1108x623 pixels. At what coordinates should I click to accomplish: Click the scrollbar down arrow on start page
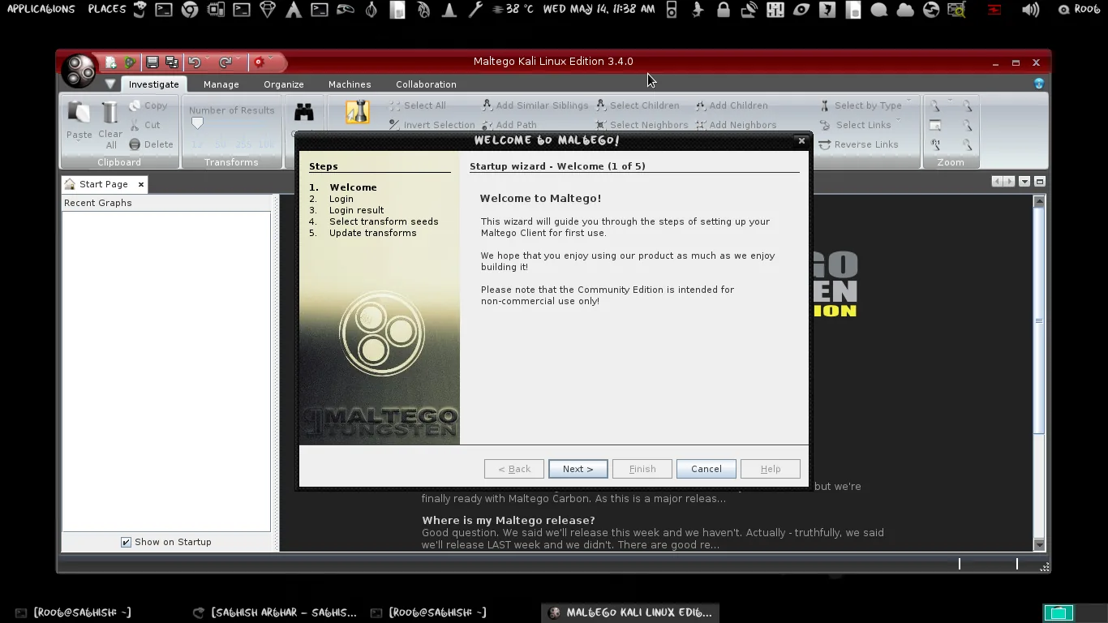(1039, 544)
